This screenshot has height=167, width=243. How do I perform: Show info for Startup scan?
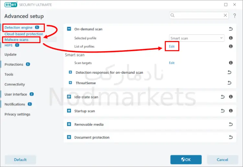[231, 111]
